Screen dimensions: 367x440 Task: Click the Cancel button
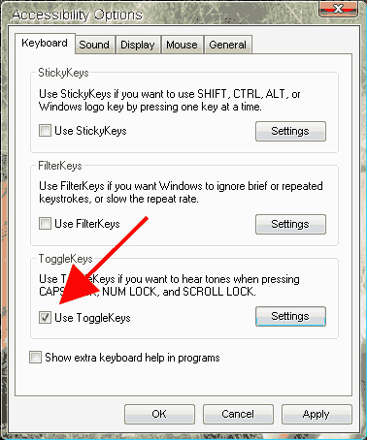click(x=238, y=414)
